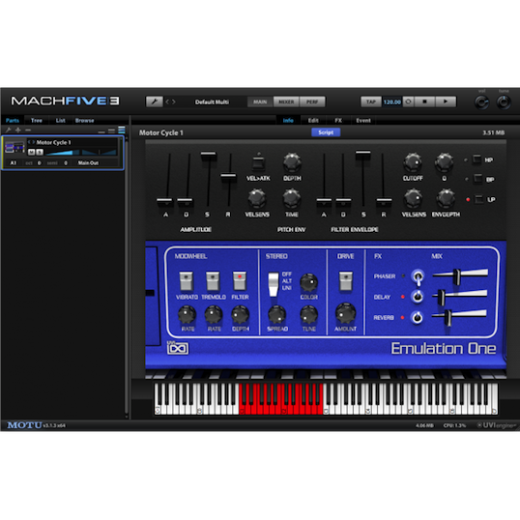
Task: Open the A1 MIDI channel selector
Action: click(14, 162)
